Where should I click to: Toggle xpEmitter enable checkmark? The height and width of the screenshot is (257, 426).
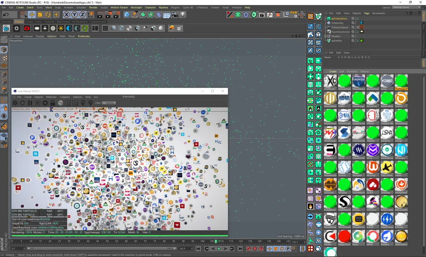[357, 41]
